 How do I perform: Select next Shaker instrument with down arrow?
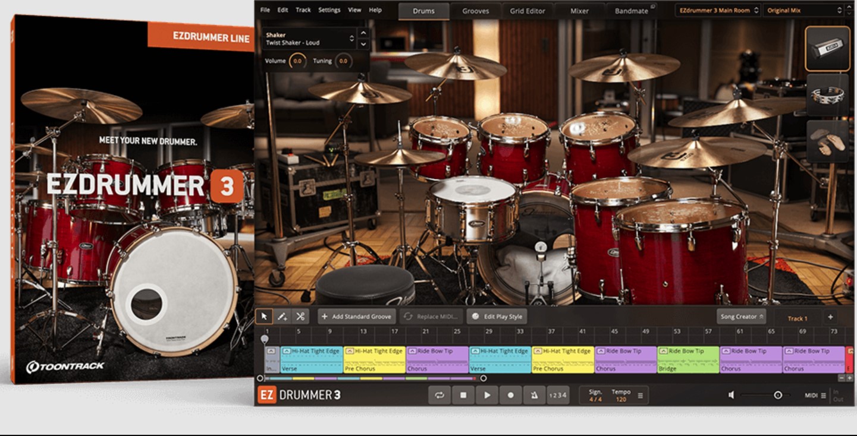point(363,45)
